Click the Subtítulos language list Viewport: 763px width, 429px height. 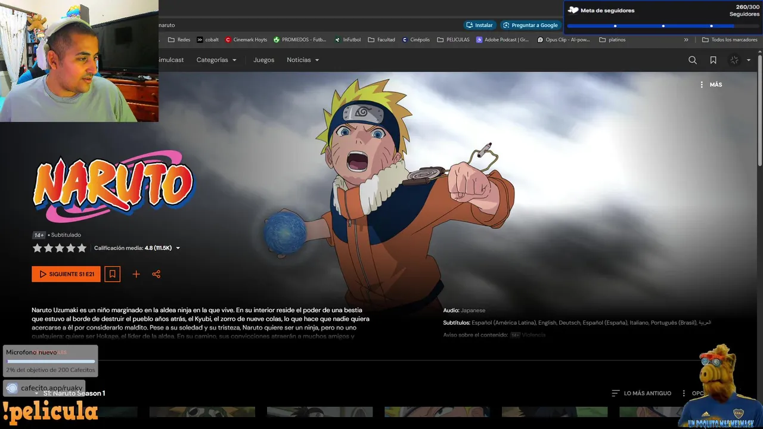click(577, 322)
